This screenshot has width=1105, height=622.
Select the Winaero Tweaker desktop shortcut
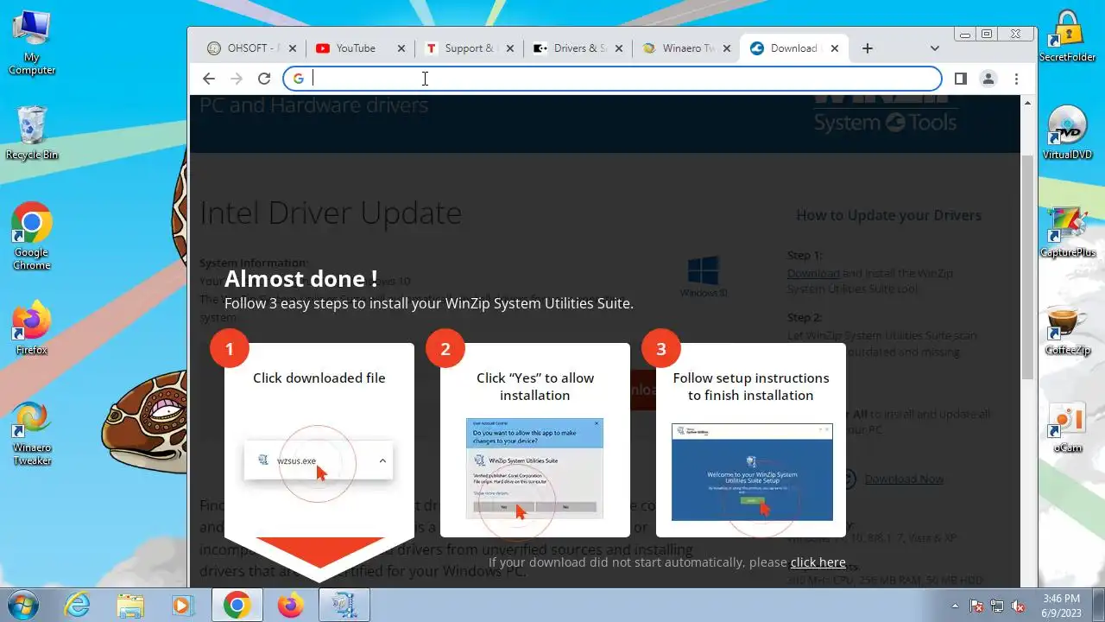32,434
